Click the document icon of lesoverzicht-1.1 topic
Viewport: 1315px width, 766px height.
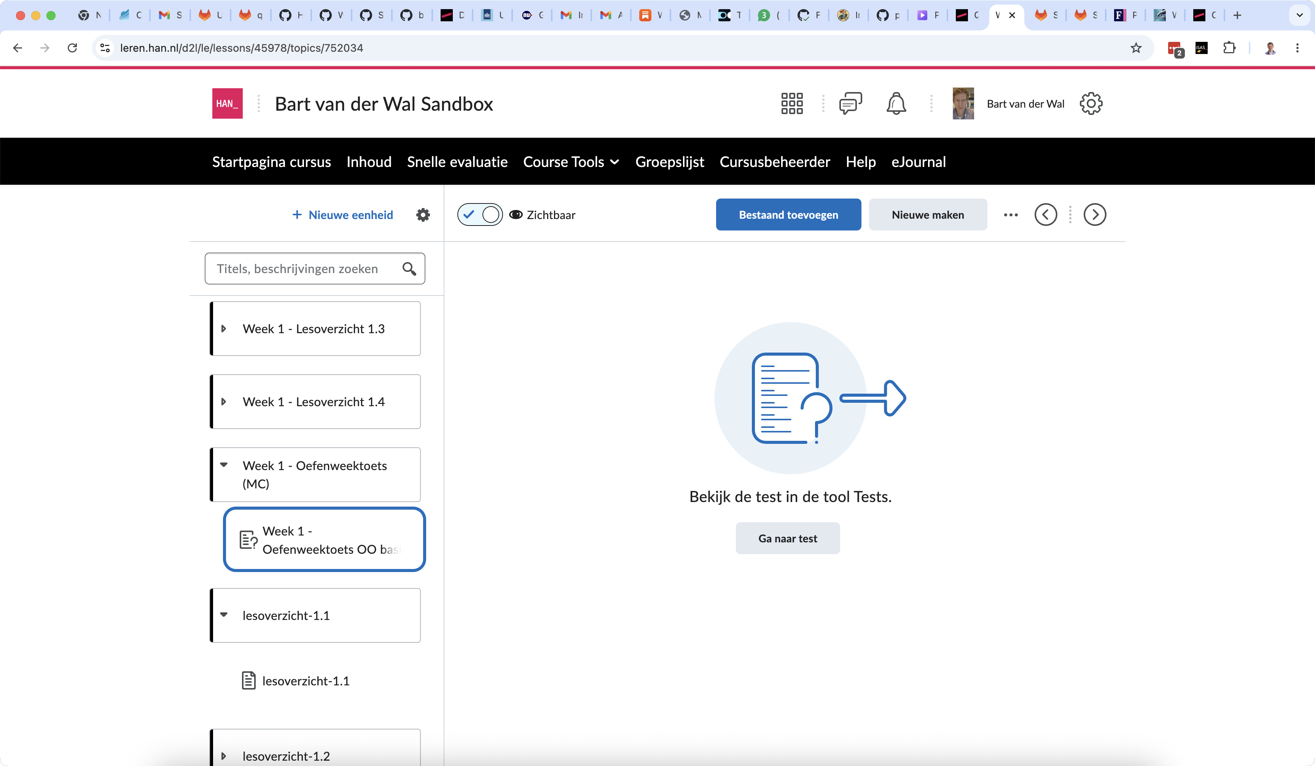248,680
